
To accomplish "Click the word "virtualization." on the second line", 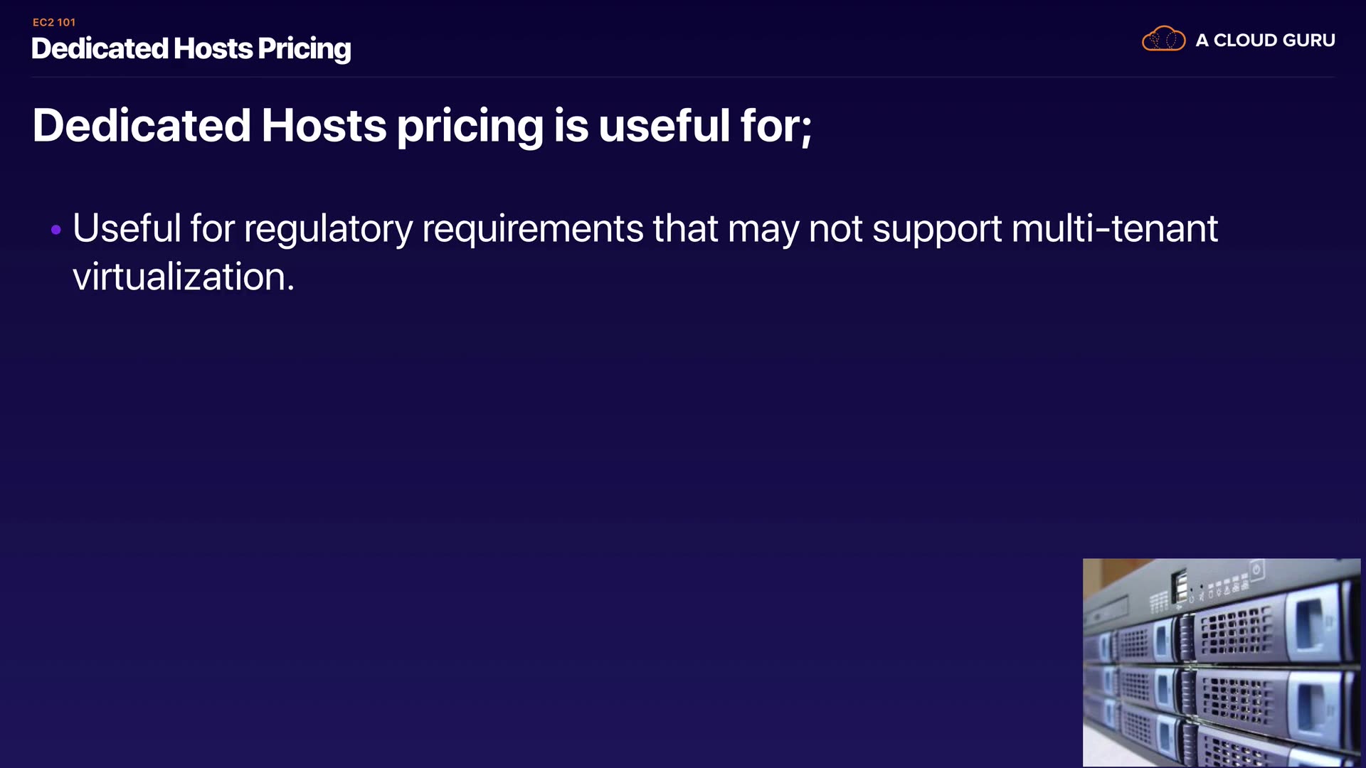I will coord(184,277).
